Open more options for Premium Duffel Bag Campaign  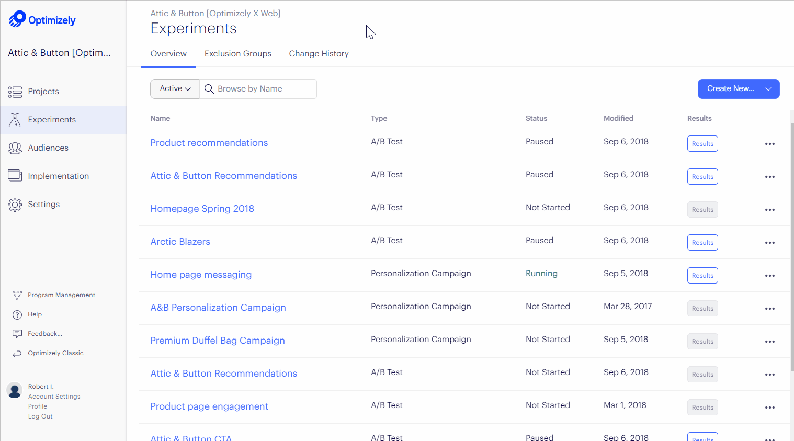[770, 342]
